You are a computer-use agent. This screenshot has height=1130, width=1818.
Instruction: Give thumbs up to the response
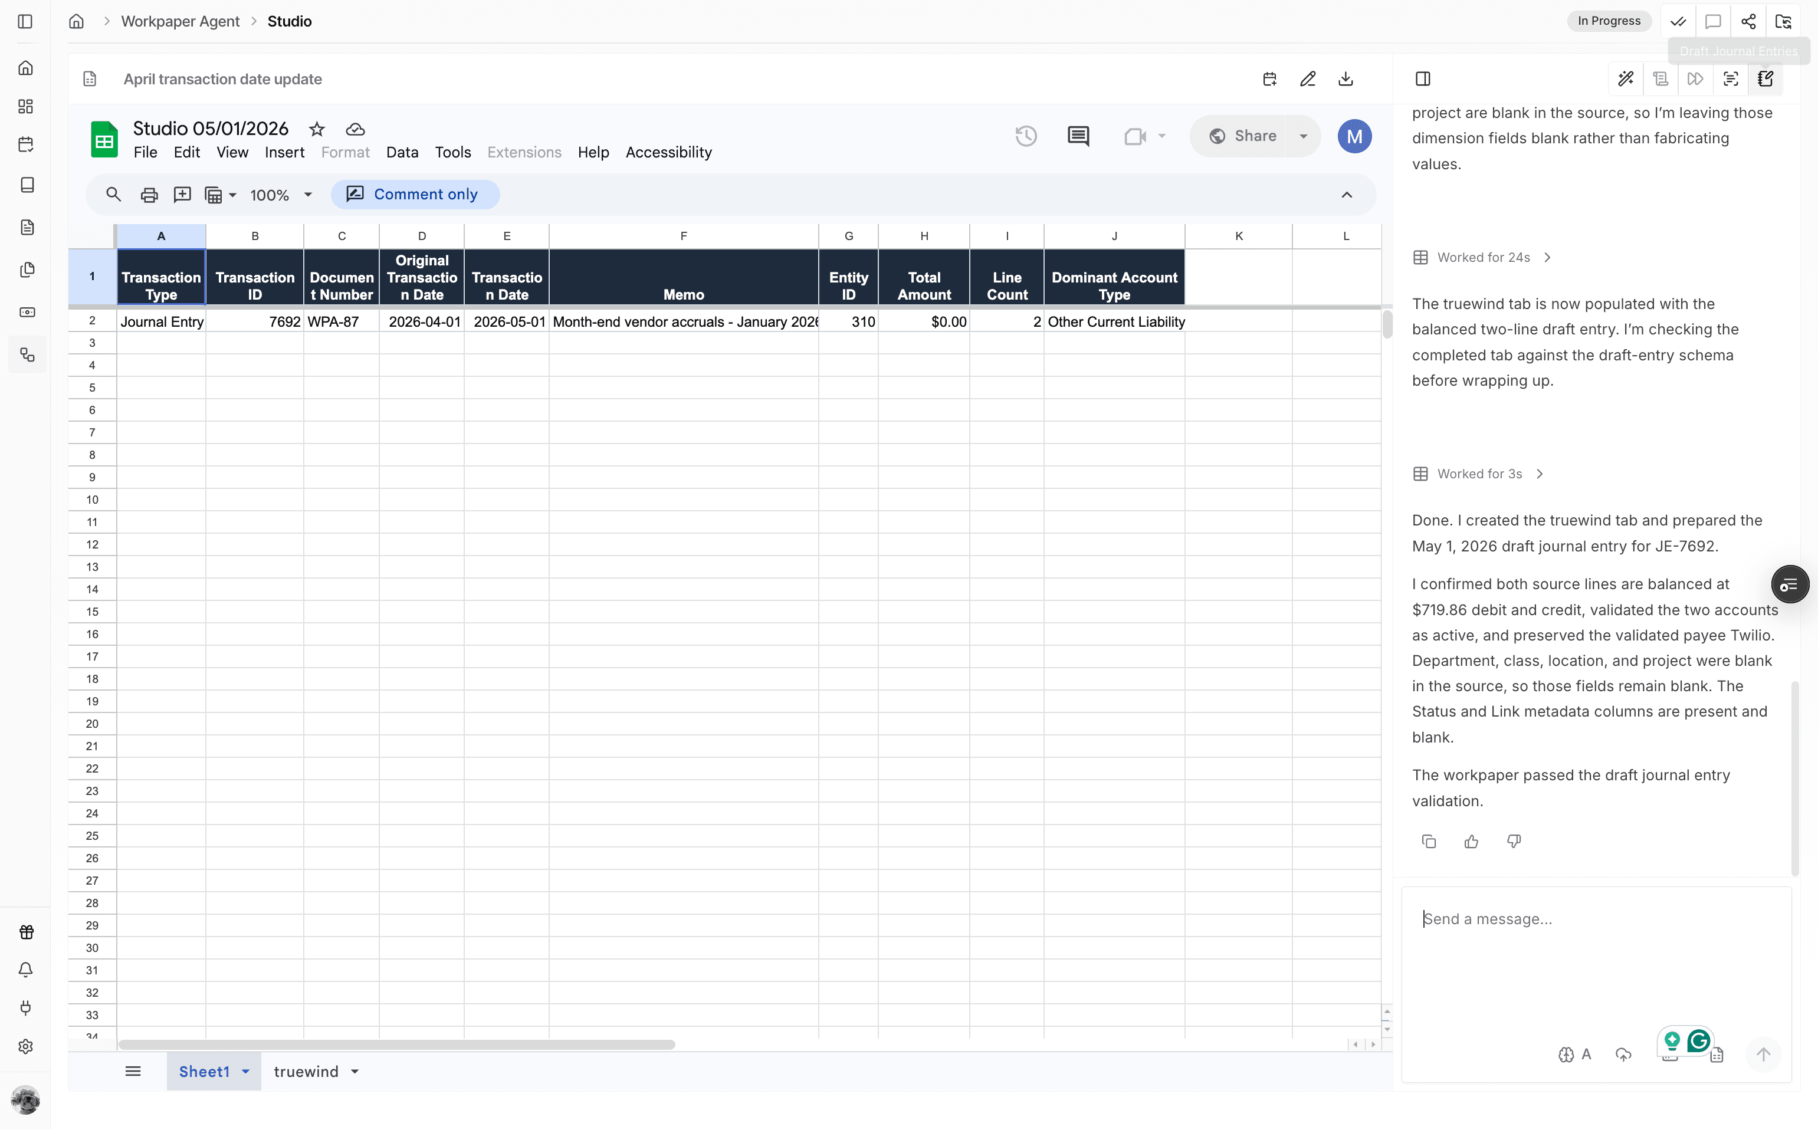click(1471, 842)
